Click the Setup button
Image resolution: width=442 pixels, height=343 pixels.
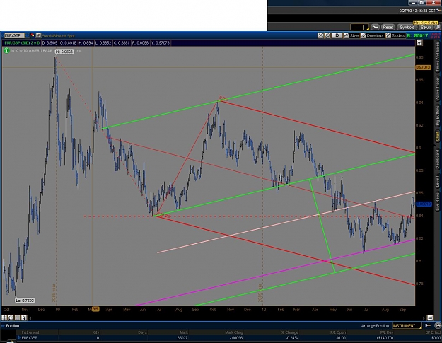click(426, 28)
